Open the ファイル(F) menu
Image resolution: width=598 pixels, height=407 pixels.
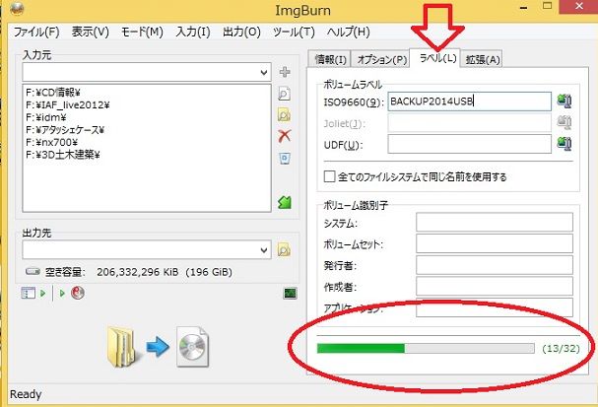point(36,32)
